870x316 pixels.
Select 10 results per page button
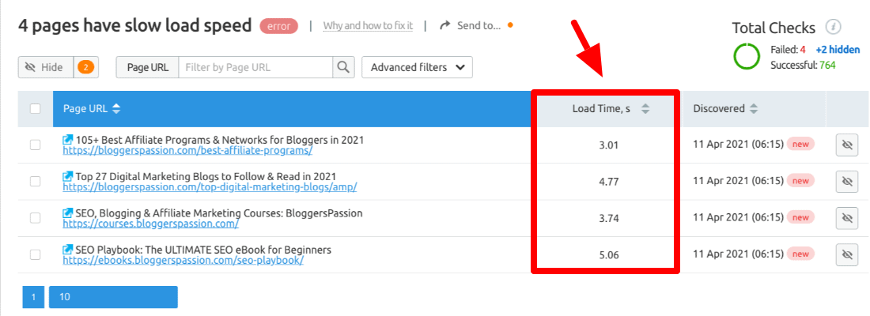113,297
